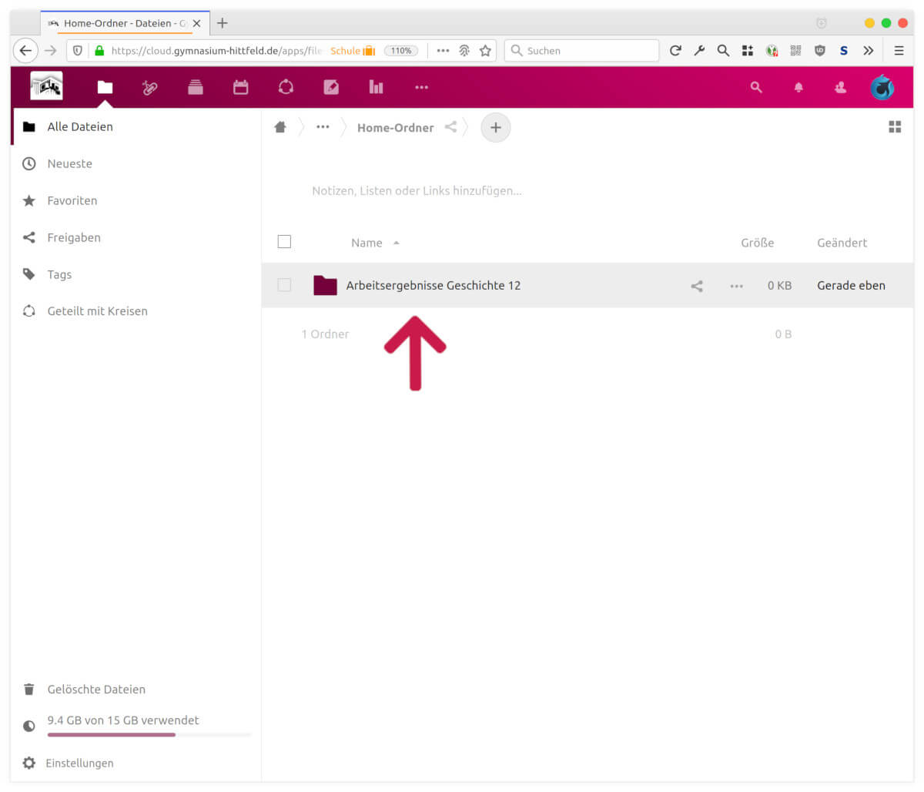Click share icon on Arbeitsergebnisse Geschichte 12 row
Image resolution: width=924 pixels, height=792 pixels.
pyautogui.click(x=697, y=286)
